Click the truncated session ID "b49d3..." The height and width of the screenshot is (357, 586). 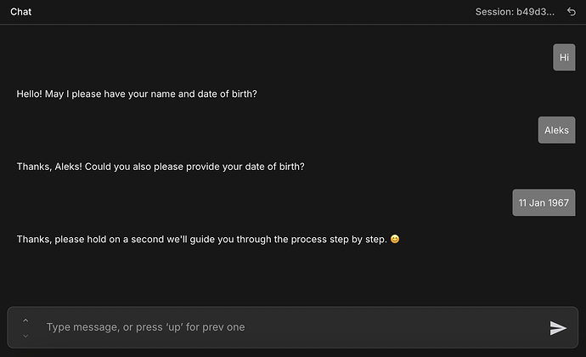point(535,12)
